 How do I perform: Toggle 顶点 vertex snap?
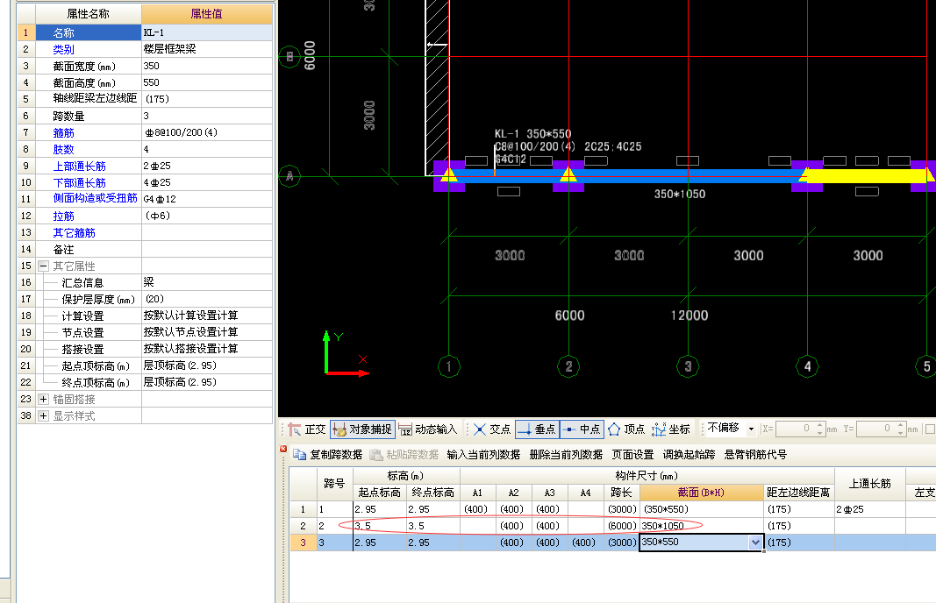click(626, 429)
